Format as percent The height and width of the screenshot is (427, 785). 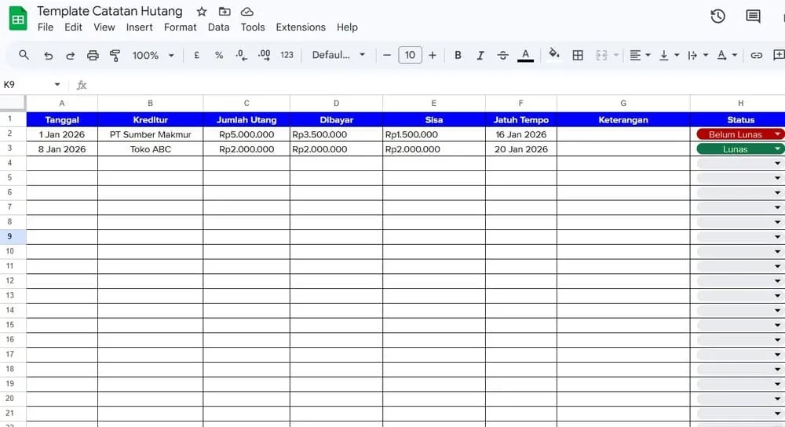(x=219, y=55)
